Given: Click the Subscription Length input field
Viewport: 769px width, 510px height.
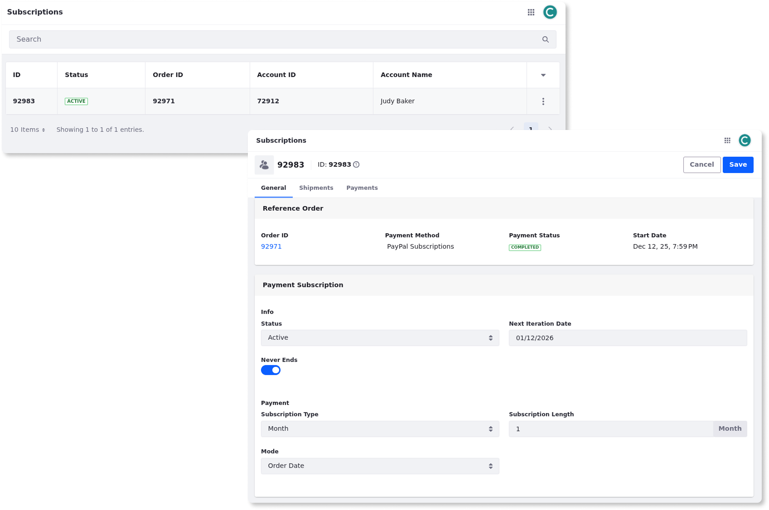Looking at the screenshot, I should [x=610, y=429].
